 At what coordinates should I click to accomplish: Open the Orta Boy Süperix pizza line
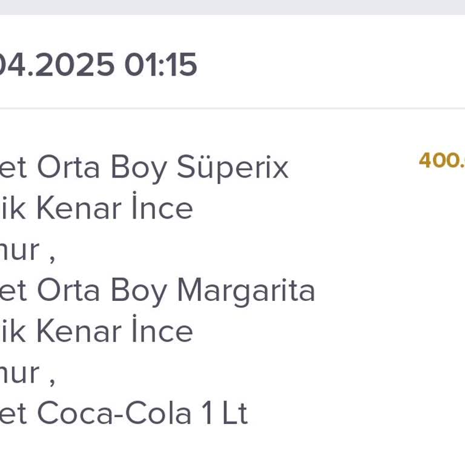click(x=144, y=168)
